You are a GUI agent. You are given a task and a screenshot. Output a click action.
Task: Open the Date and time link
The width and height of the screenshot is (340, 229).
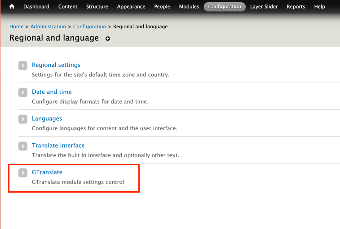pos(52,92)
